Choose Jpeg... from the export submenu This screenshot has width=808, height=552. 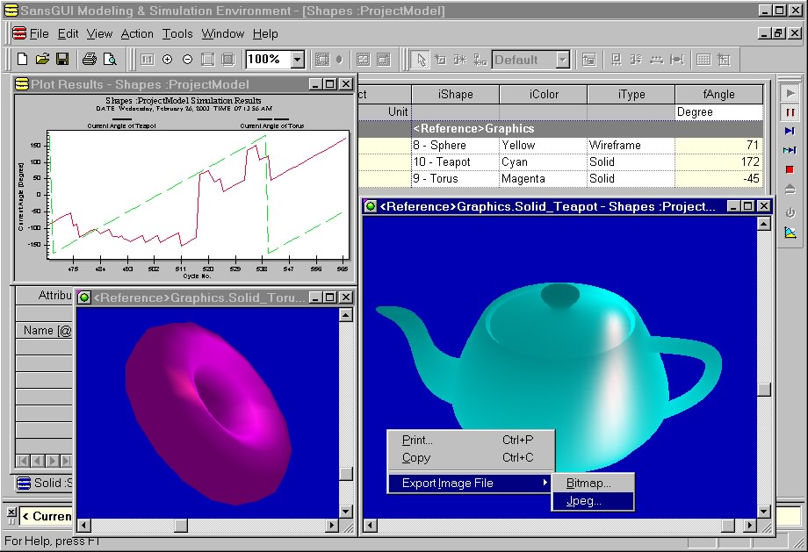click(584, 501)
